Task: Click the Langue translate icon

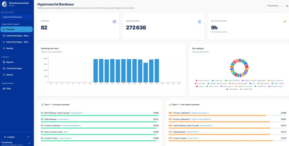Action: pos(5,137)
